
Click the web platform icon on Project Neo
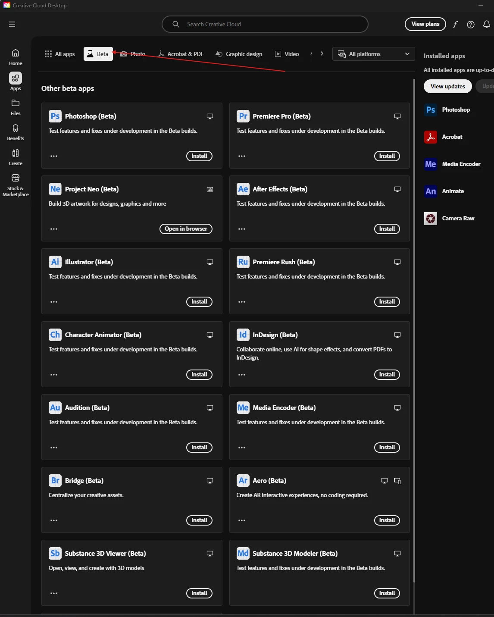210,189
